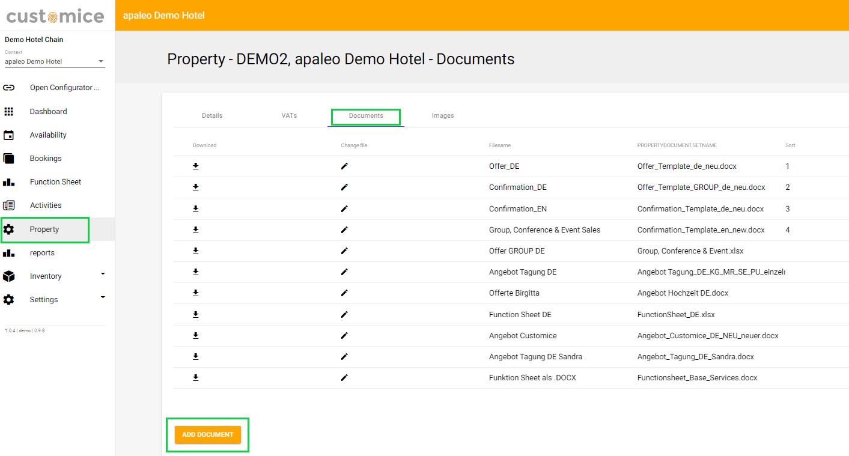Open Activities menu item
The height and width of the screenshot is (456, 849).
(x=46, y=205)
